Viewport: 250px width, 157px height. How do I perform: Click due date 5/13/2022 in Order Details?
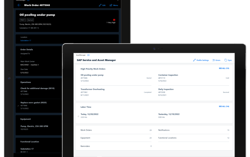click(x=24, y=73)
